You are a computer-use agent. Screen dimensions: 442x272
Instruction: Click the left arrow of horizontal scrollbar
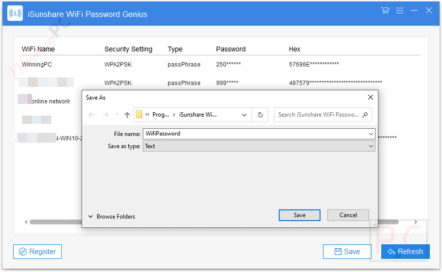tap(25, 222)
